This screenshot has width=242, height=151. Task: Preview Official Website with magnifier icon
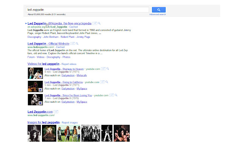point(77,44)
